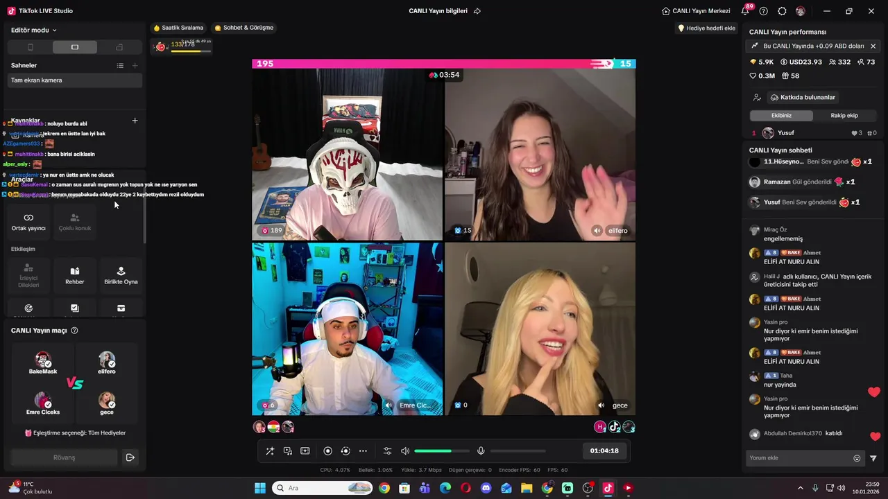Click the taskbar Ara search box
The image size is (888, 499).
323,488
